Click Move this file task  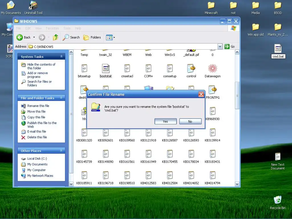(36, 111)
